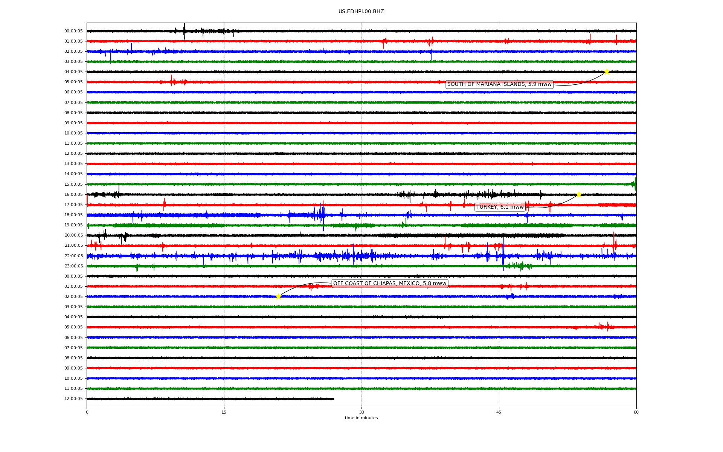Click the 20:00:05 time label
Screen dimensions: 723x452
click(x=73, y=235)
